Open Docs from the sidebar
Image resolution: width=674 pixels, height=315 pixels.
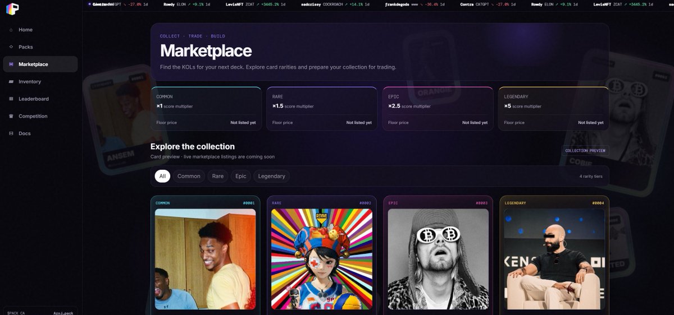[x=40, y=134]
